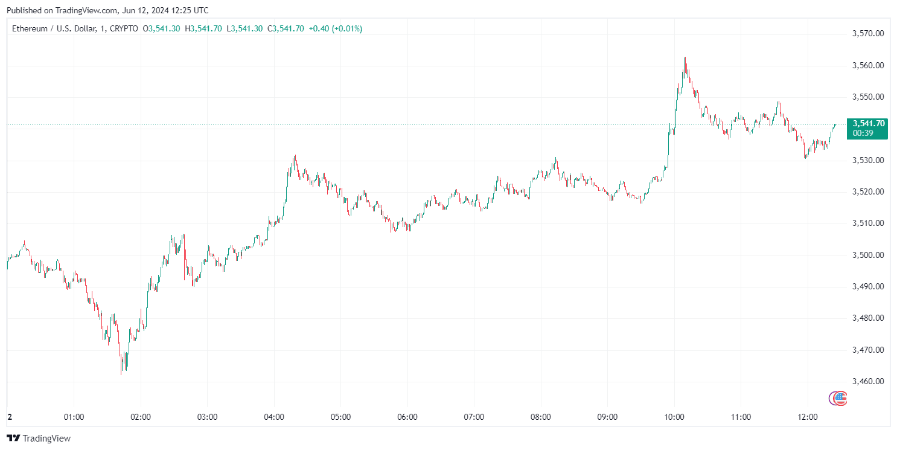Click the green current price label 3,541.70

868,123
